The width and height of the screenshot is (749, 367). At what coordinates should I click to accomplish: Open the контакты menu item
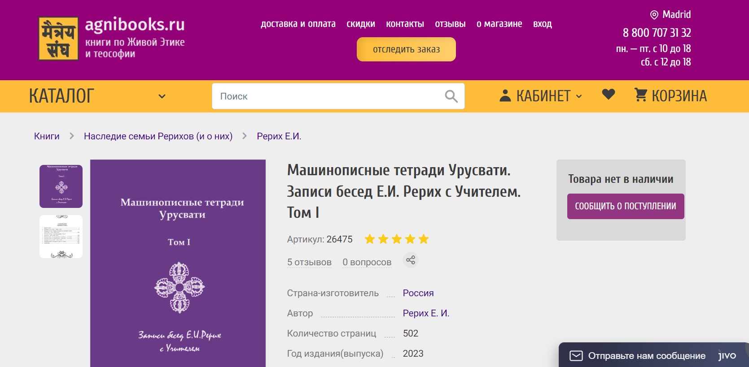coord(405,24)
